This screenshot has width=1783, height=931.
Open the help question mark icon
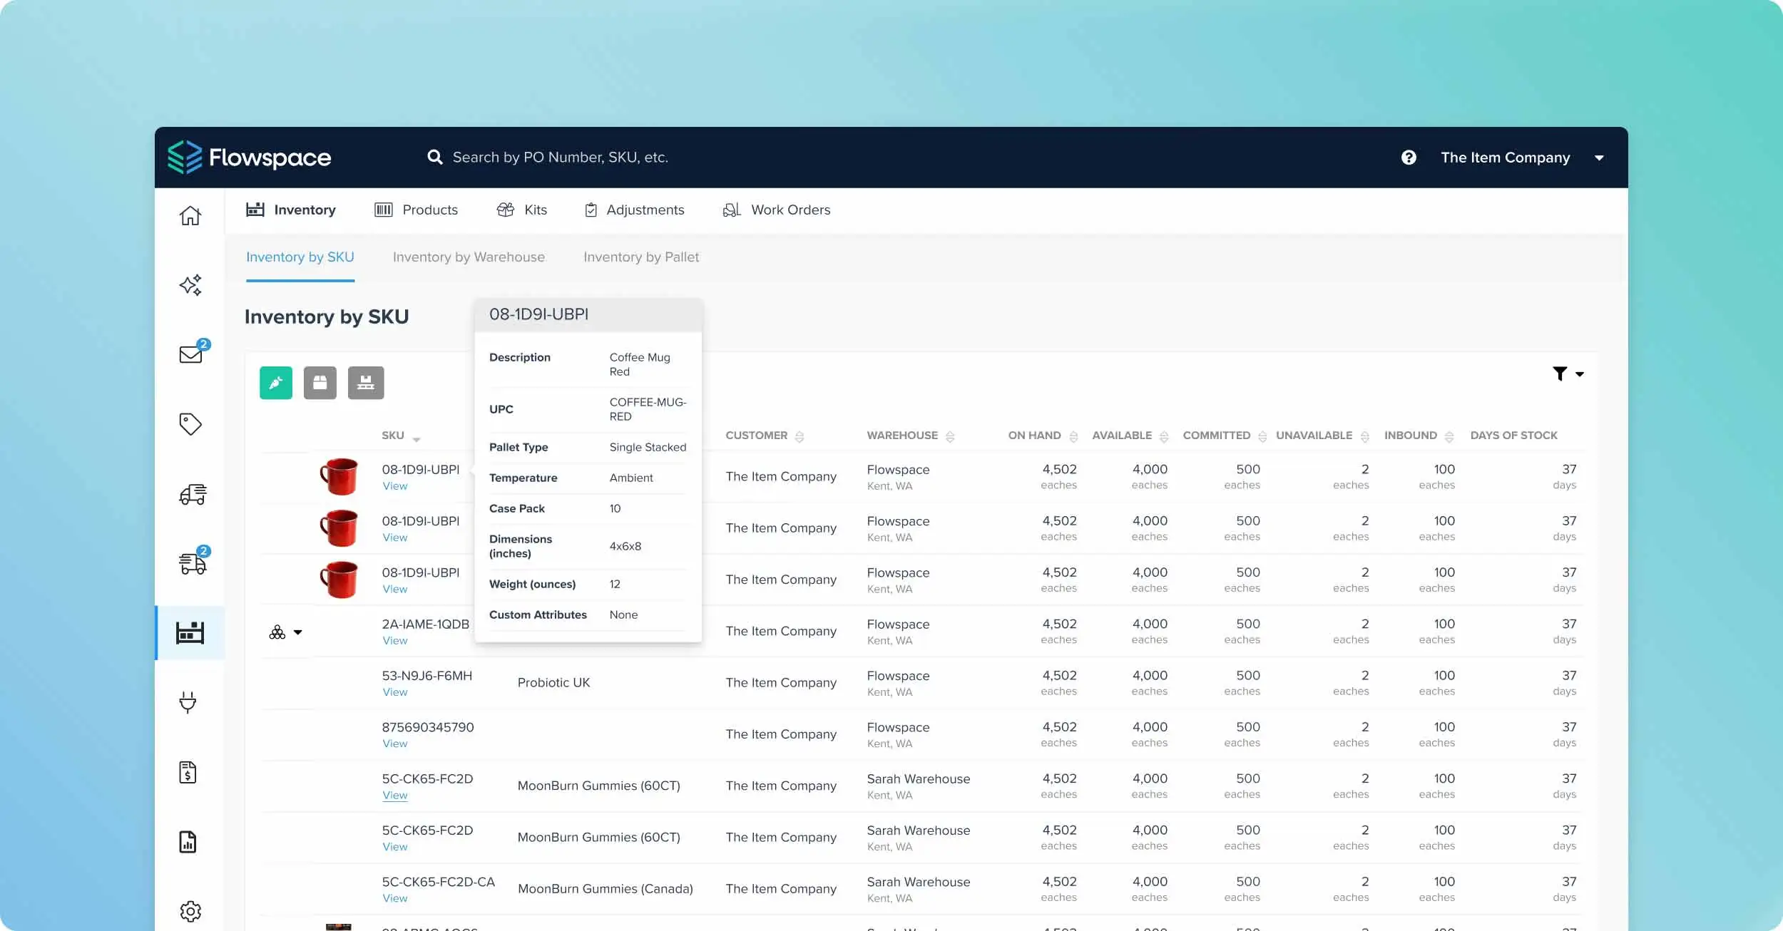1409,158
